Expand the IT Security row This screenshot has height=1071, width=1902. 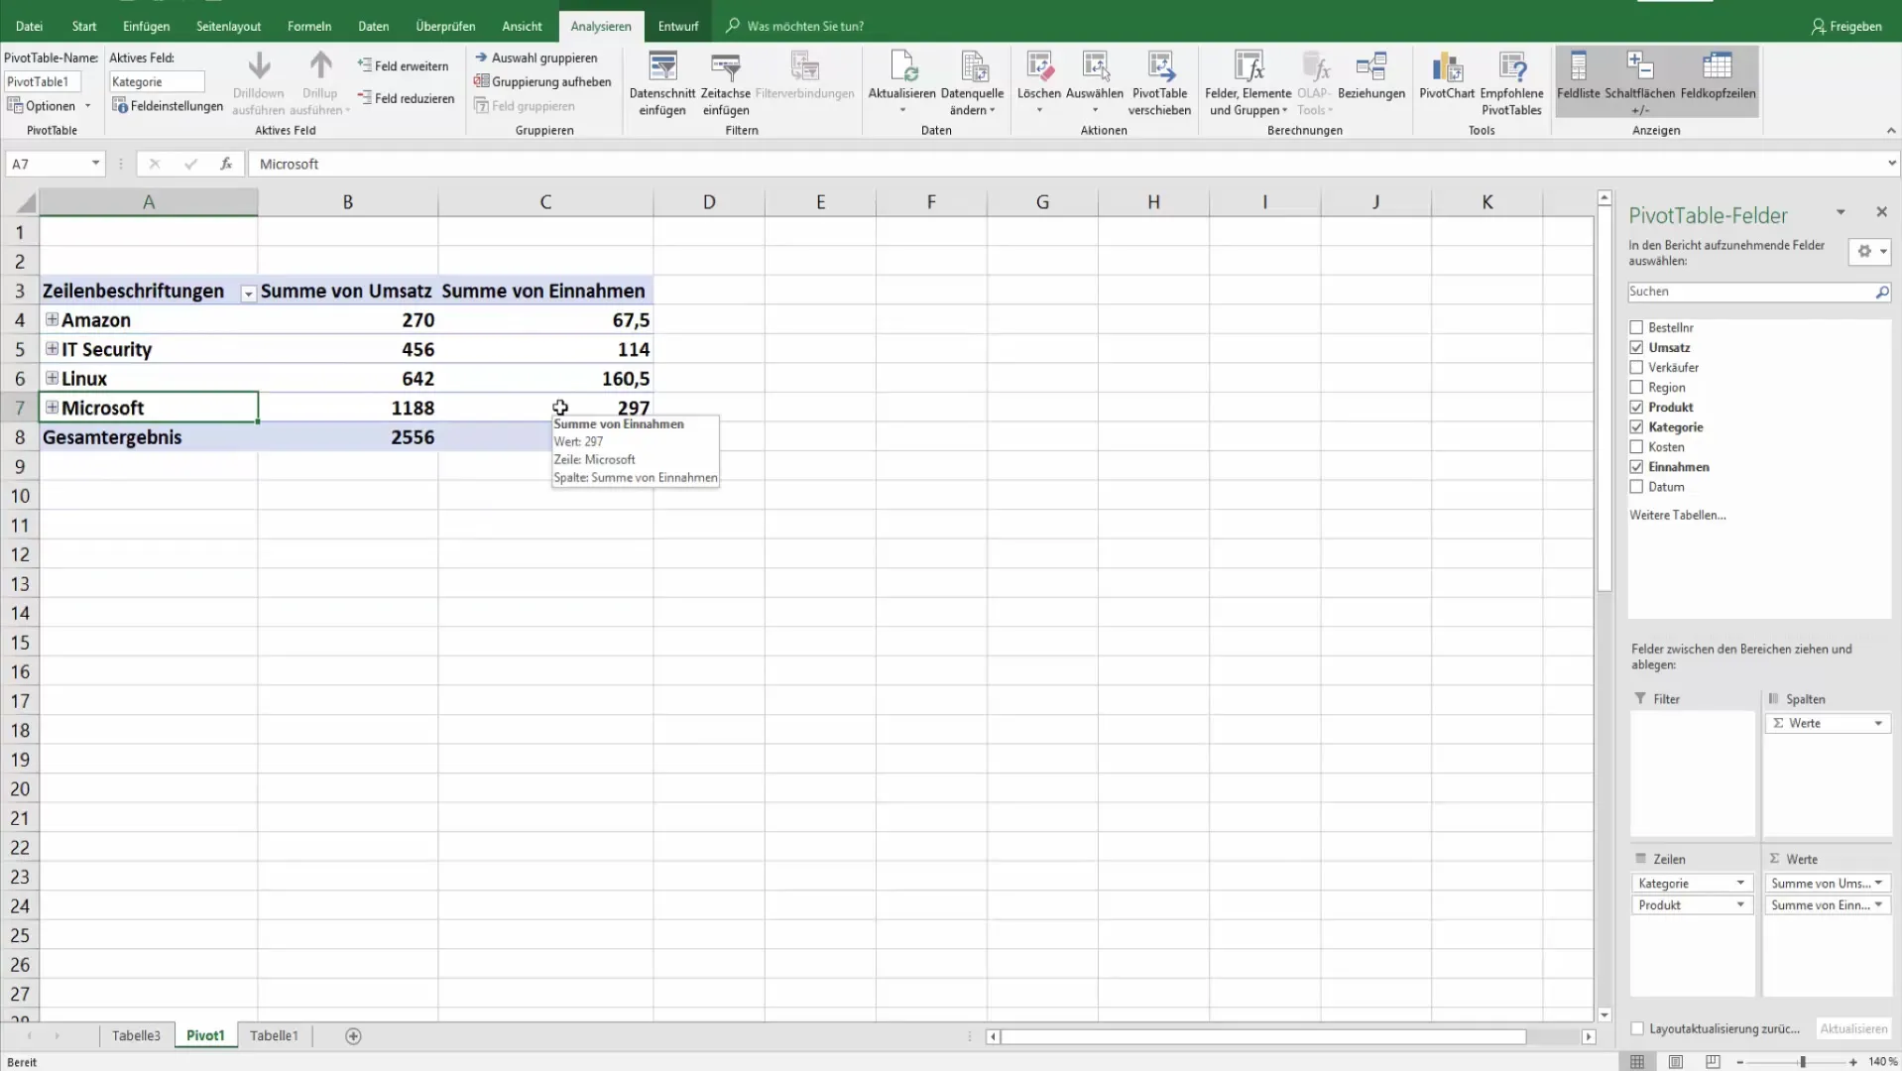tap(52, 348)
